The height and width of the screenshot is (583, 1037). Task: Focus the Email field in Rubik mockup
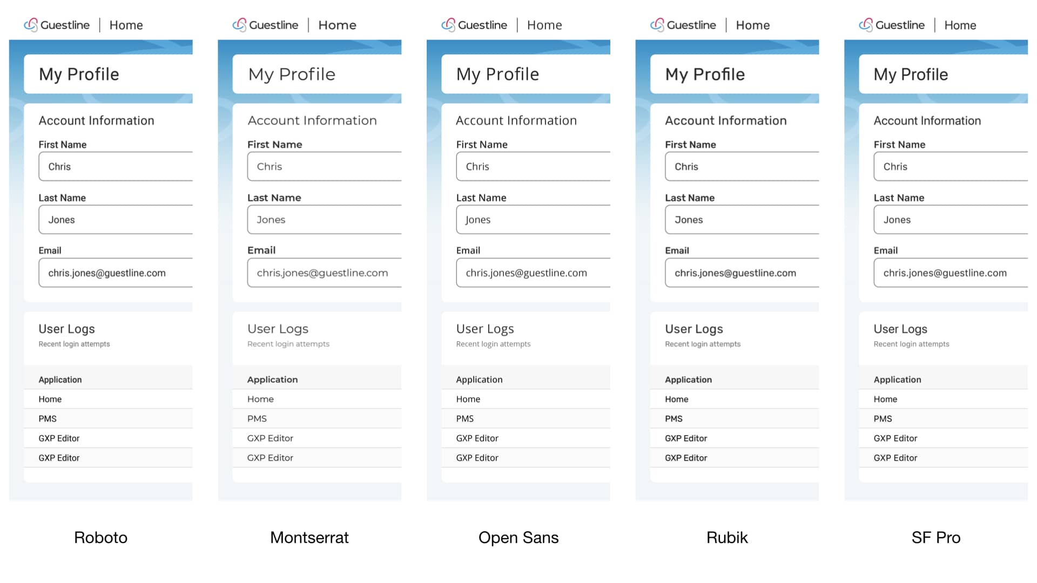click(742, 273)
